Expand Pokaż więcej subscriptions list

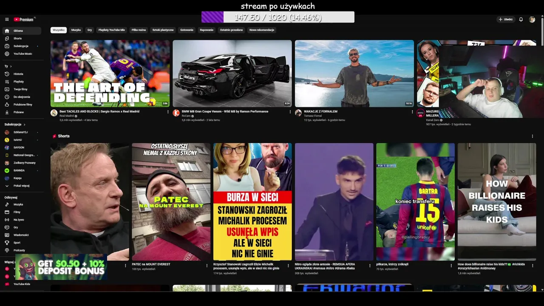point(21,186)
